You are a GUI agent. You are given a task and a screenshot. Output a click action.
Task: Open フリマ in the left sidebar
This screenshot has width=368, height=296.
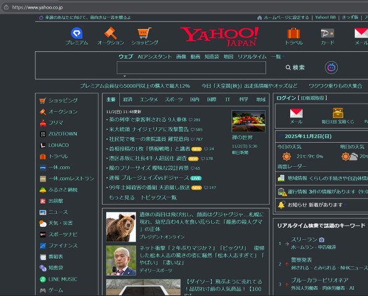56,122
